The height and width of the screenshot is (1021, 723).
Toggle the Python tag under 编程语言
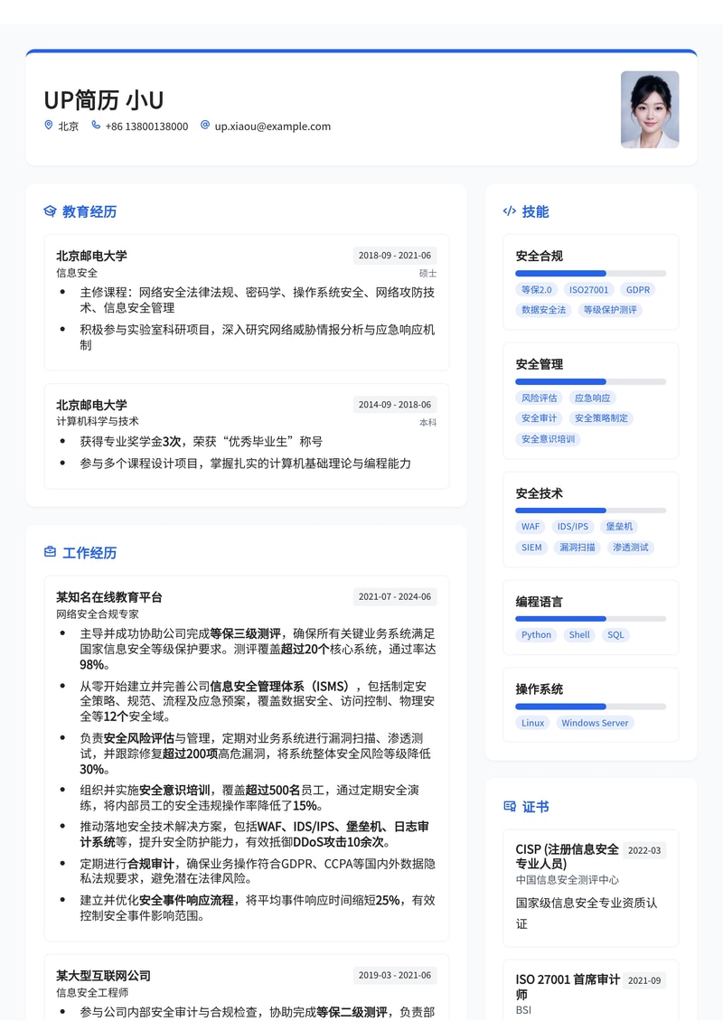(x=536, y=635)
